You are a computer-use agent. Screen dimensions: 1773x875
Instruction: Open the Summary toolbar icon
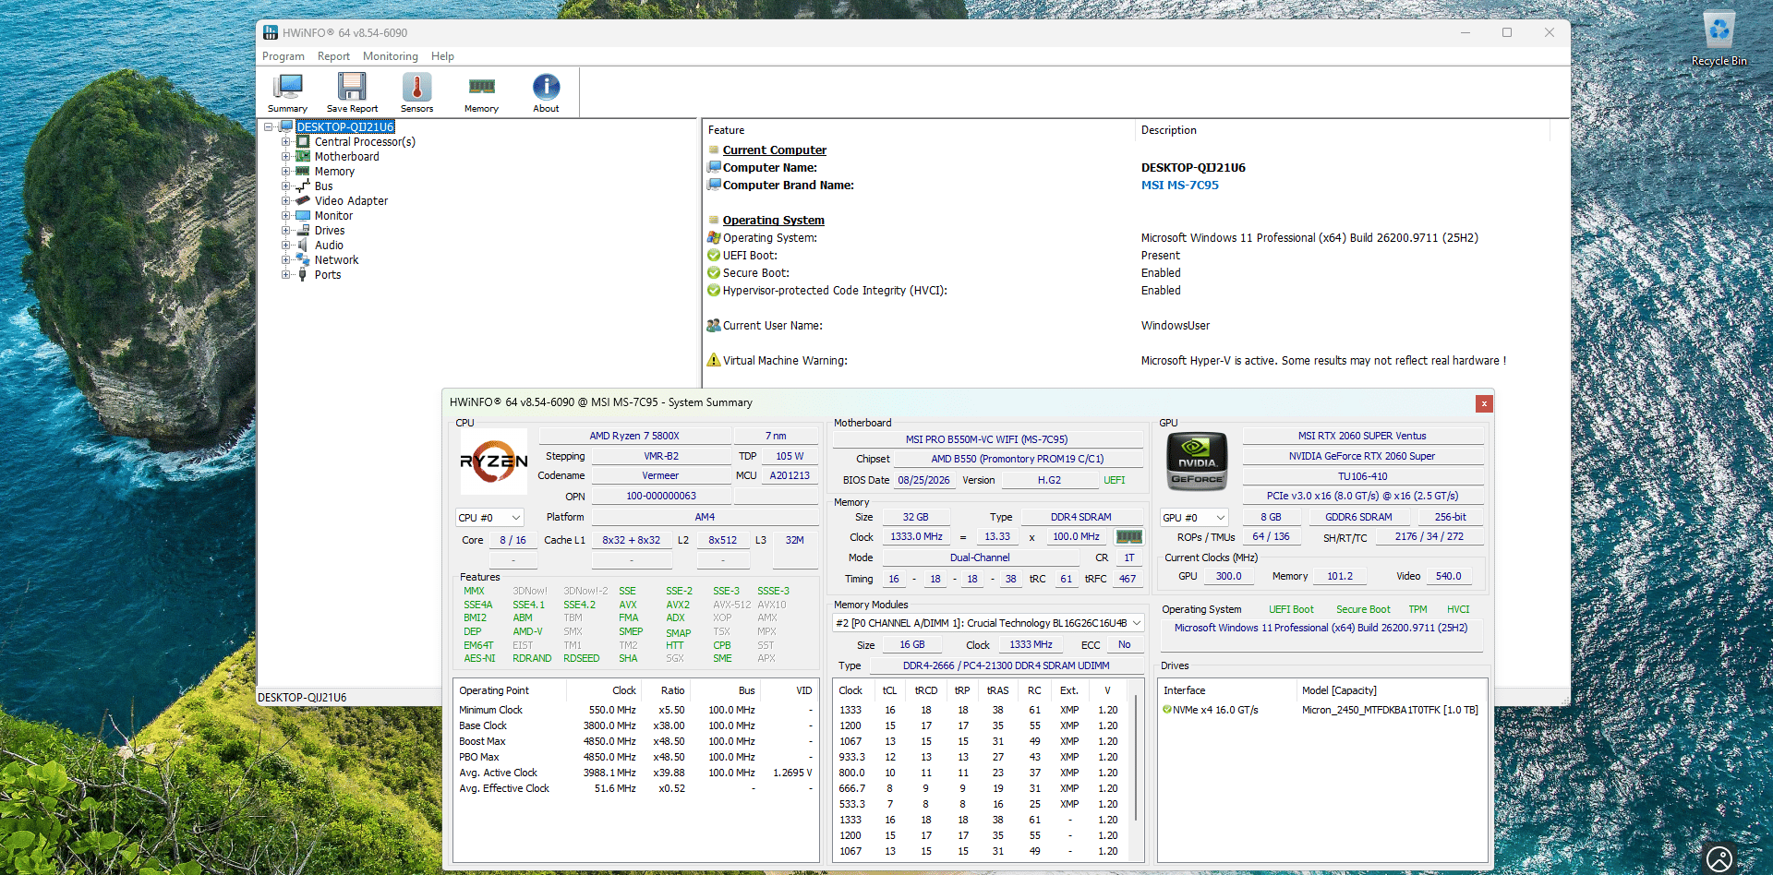(287, 92)
